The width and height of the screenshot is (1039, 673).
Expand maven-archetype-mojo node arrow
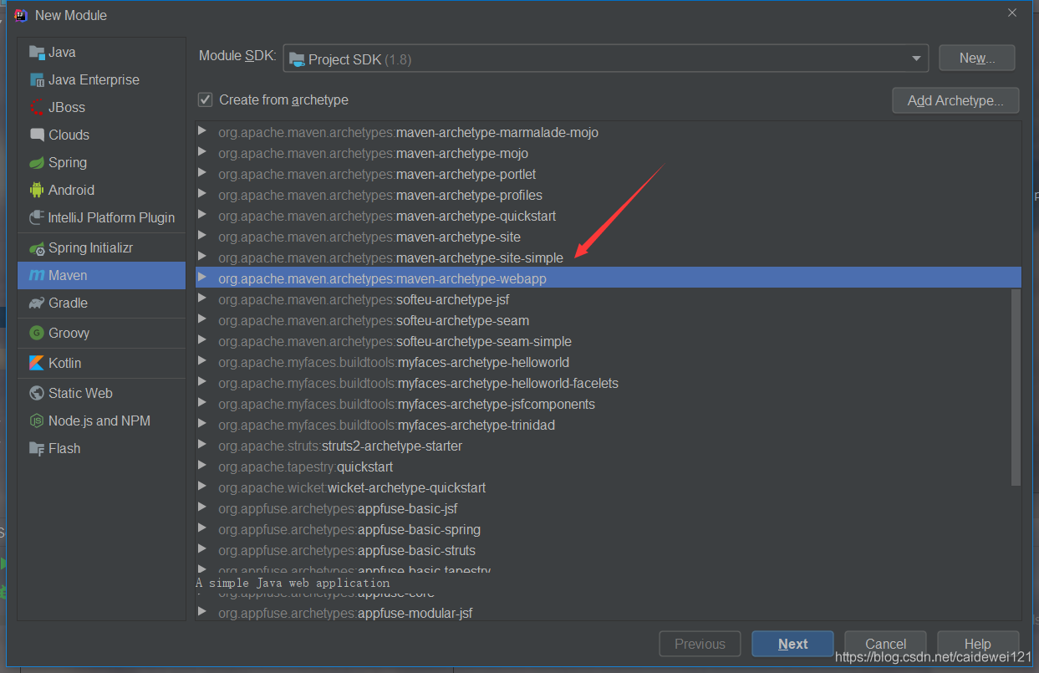[x=201, y=152]
